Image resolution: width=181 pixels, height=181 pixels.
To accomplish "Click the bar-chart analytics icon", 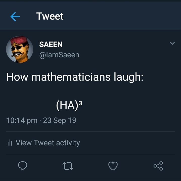I will pos(10,143).
